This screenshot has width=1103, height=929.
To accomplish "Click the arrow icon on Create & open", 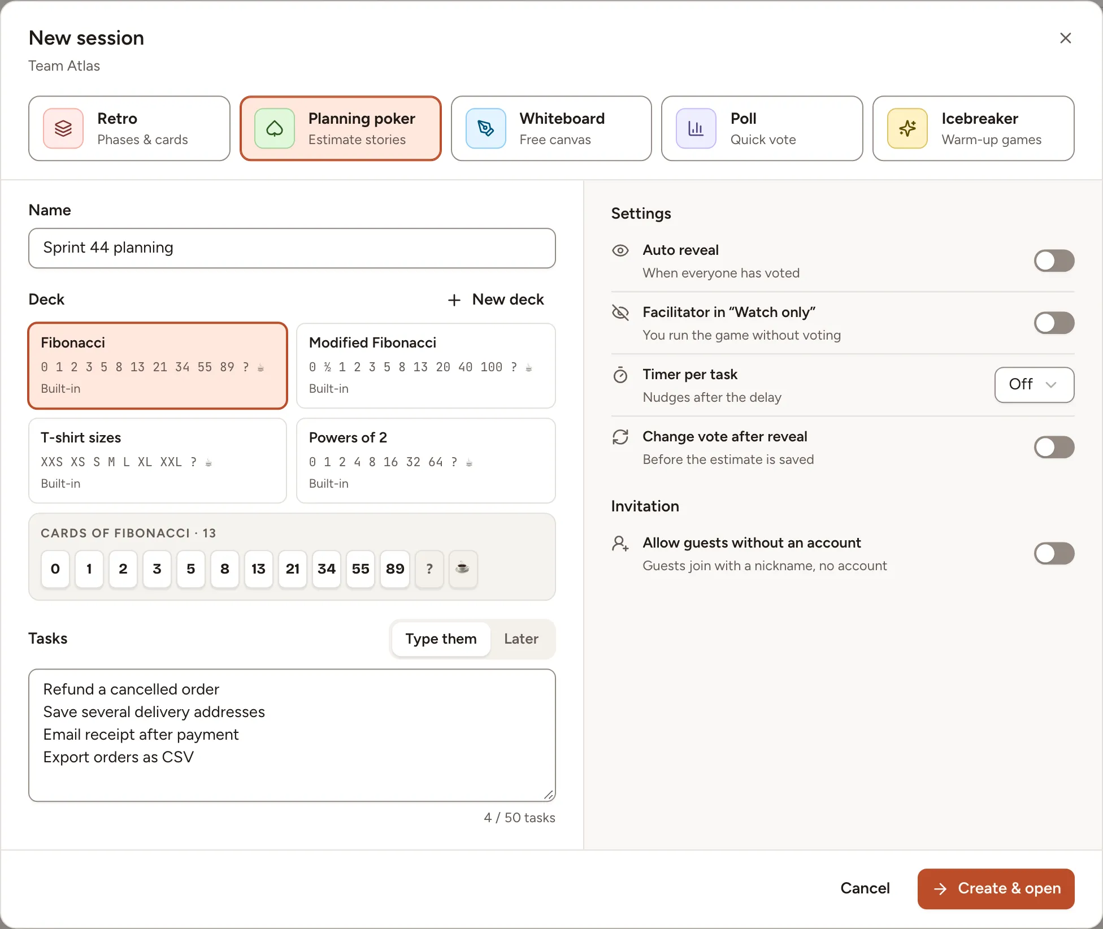I will (940, 889).
